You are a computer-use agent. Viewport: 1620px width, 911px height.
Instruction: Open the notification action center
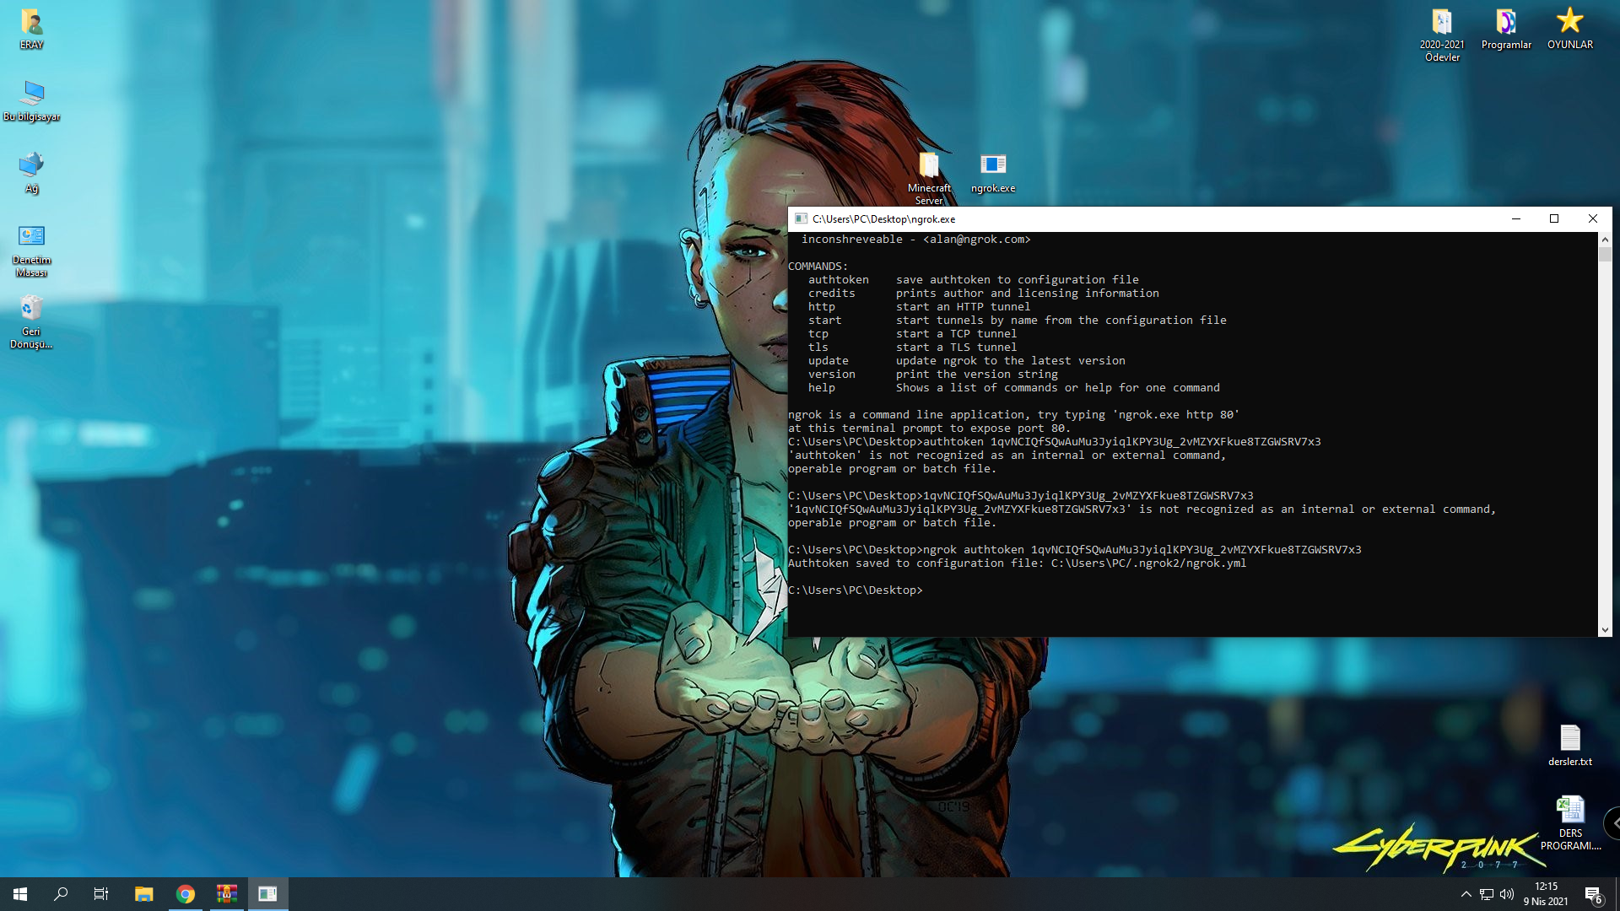(x=1593, y=894)
